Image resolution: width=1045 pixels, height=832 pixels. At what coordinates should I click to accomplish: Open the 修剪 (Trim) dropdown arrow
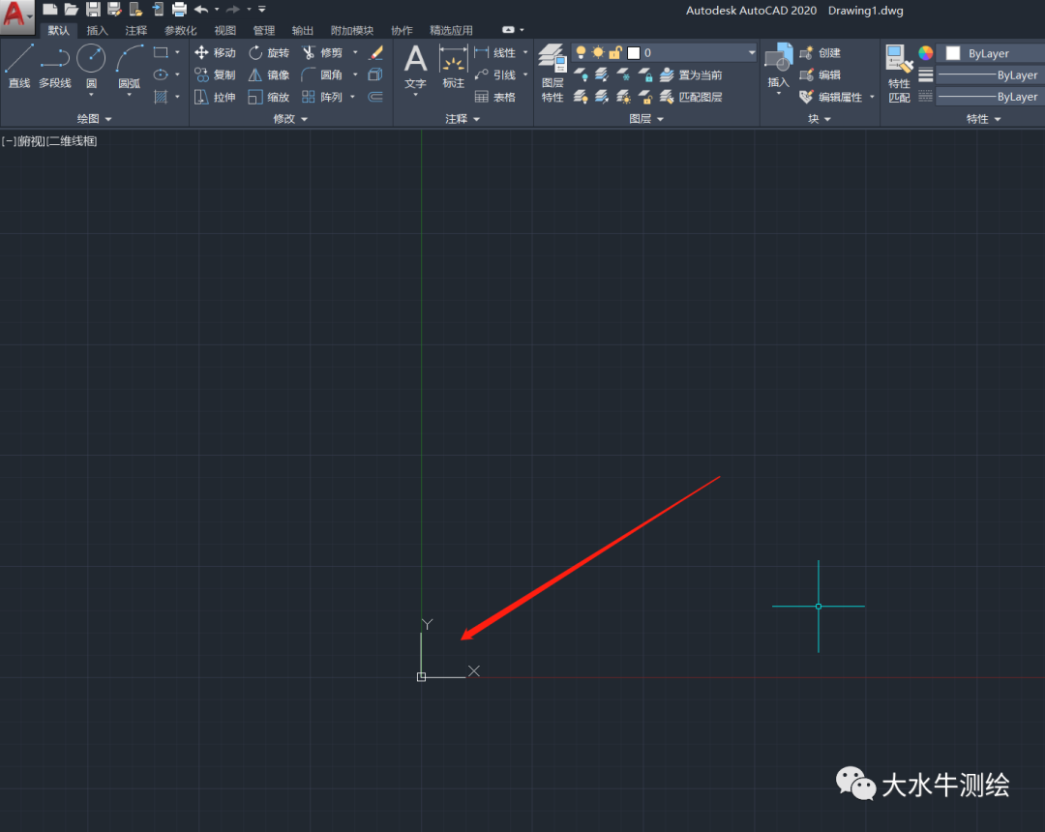(x=355, y=52)
